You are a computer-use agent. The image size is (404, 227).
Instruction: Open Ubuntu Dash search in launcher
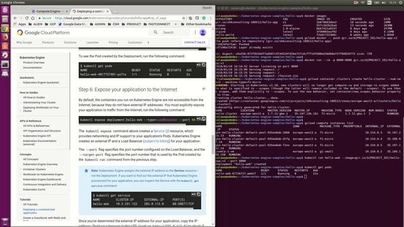[x=5, y=10]
